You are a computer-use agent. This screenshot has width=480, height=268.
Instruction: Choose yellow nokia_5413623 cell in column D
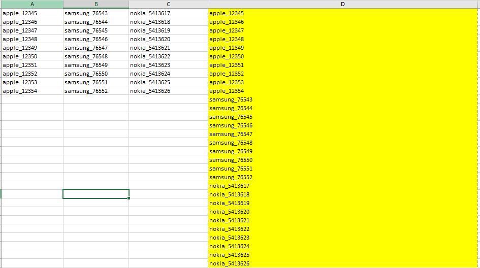(343, 238)
